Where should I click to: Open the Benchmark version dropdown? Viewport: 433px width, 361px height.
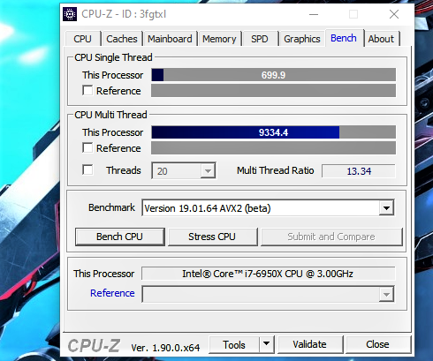(386, 208)
